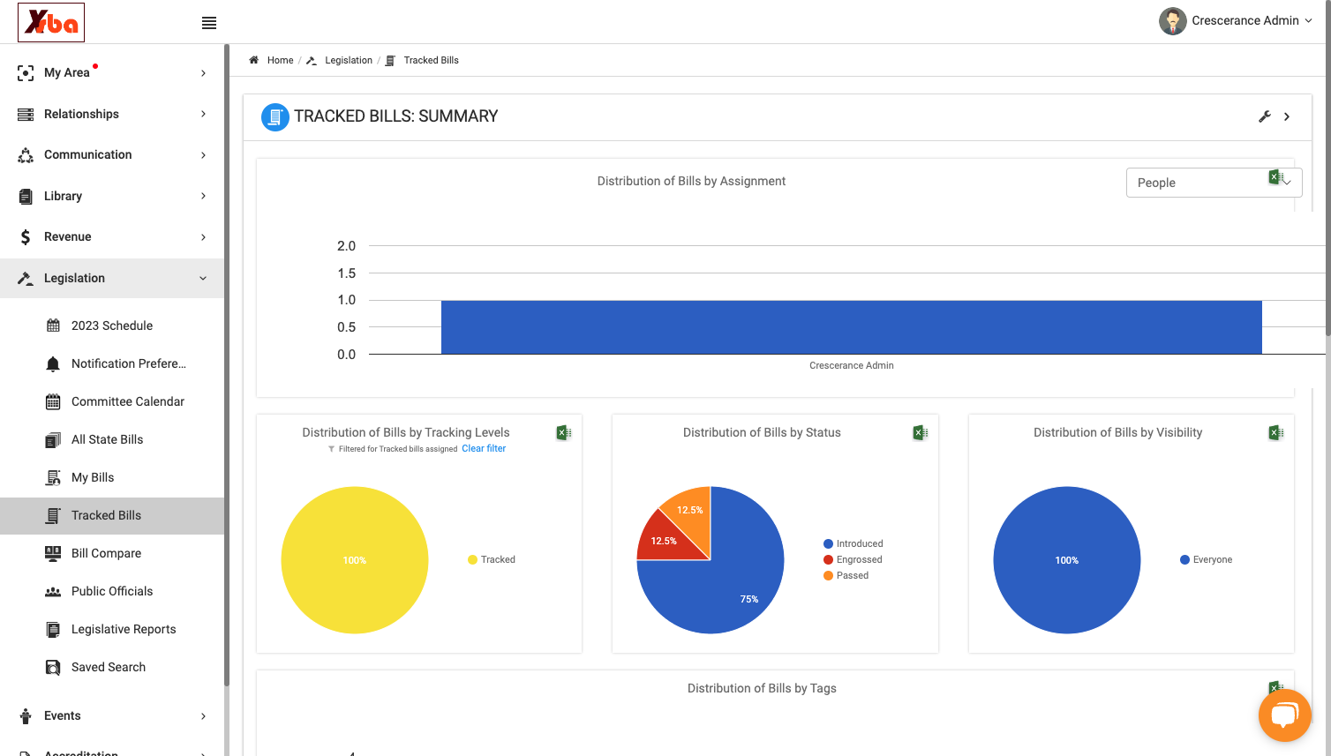This screenshot has width=1331, height=756.
Task: Click the Clear filter link
Action: 484,448
